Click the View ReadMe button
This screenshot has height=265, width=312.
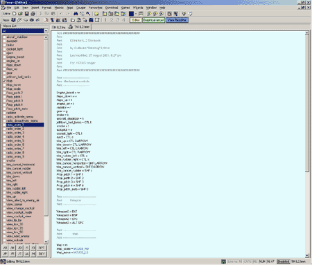177,20
